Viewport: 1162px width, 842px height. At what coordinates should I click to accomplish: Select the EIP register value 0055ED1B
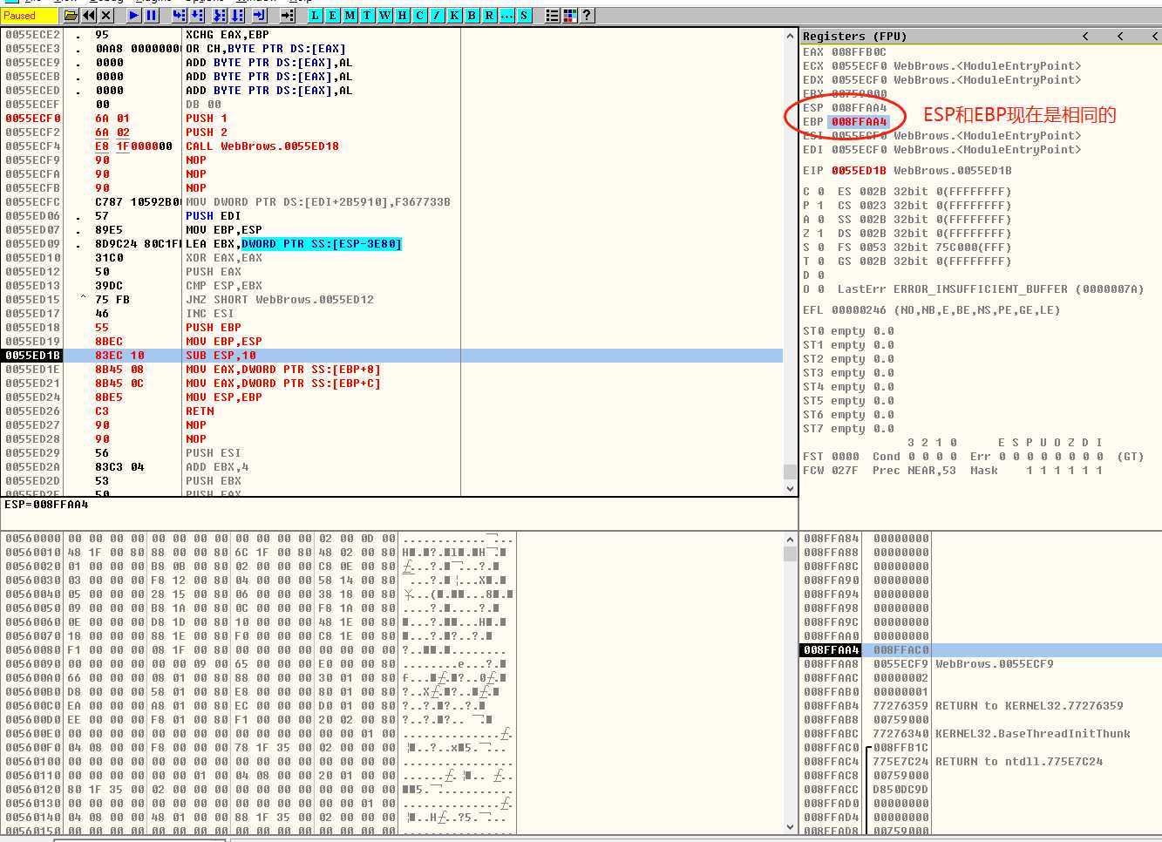(859, 171)
